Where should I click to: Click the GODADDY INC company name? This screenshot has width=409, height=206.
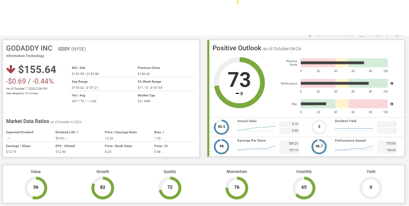point(29,48)
